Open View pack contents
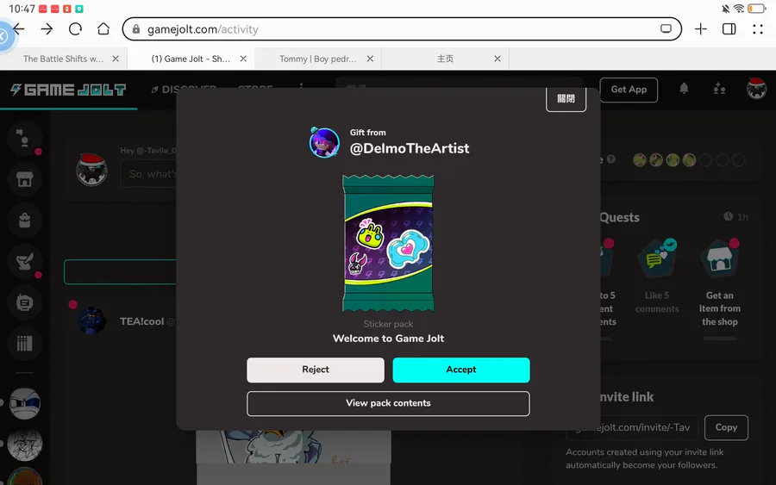Screen dimensions: 776x485 tap(388, 403)
